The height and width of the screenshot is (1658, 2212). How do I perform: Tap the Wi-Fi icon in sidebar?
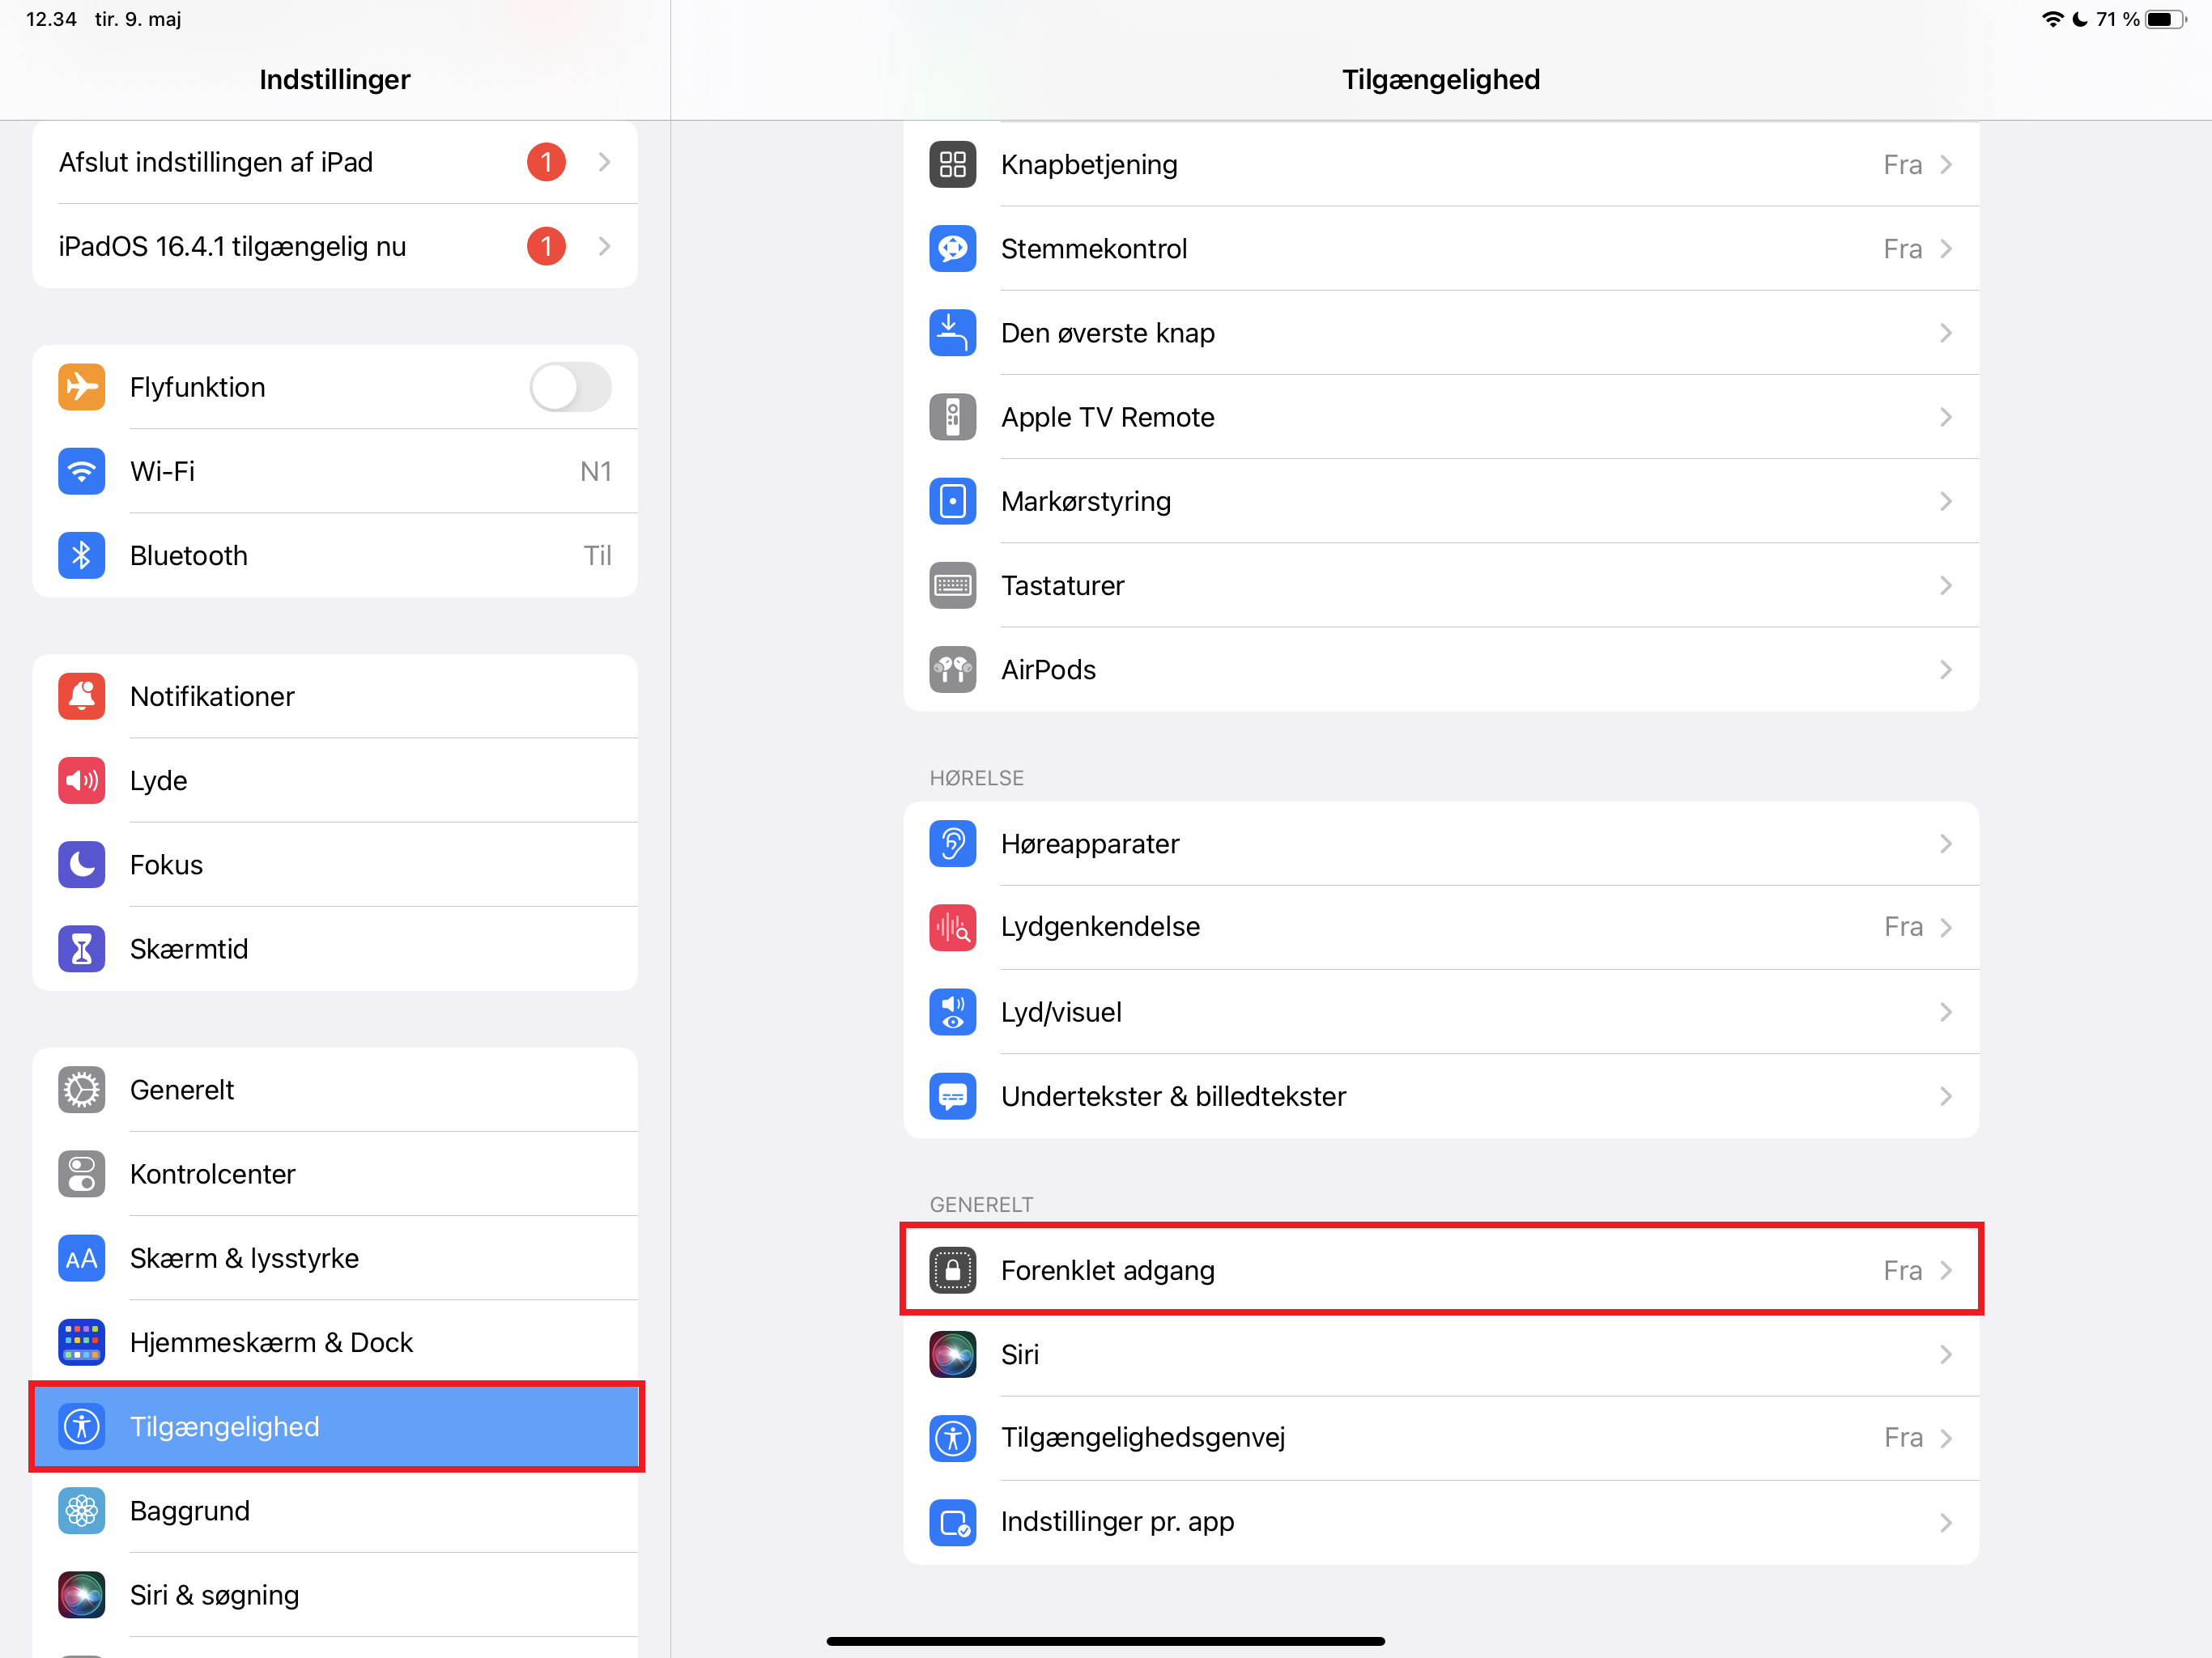(x=81, y=471)
